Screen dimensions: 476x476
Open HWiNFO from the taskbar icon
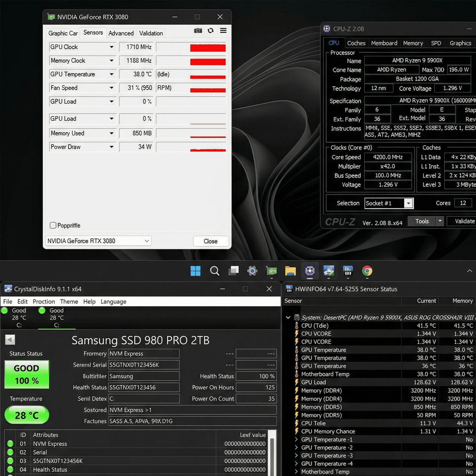point(348,271)
